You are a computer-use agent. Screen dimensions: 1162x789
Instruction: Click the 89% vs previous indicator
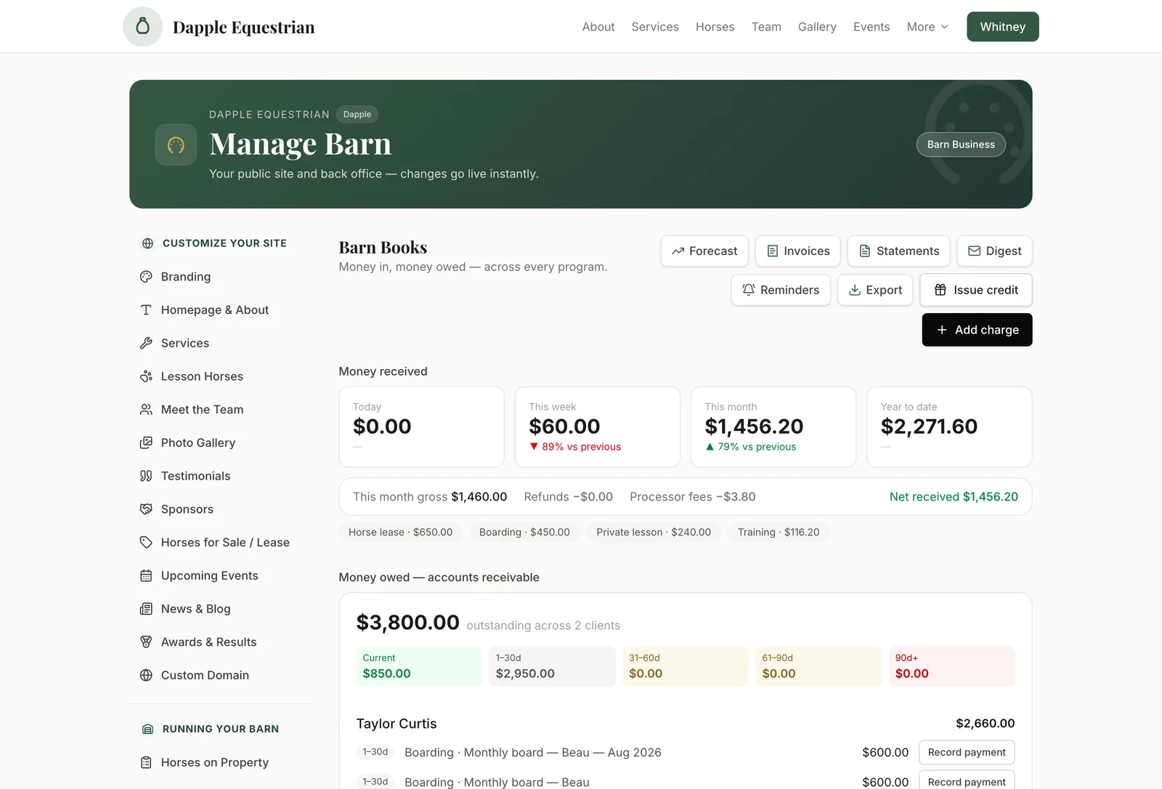pyautogui.click(x=575, y=447)
